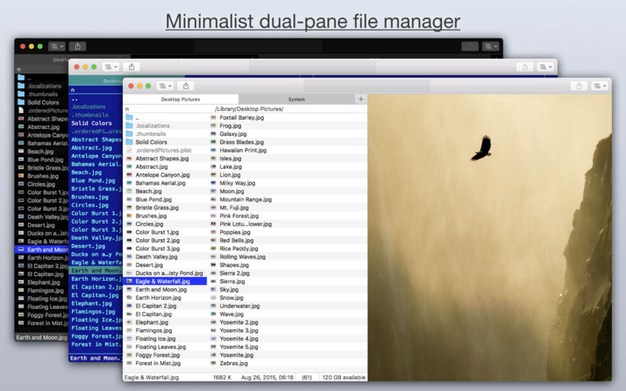Click share icon in the dark back window
This screenshot has width=626, height=391.
77,46
